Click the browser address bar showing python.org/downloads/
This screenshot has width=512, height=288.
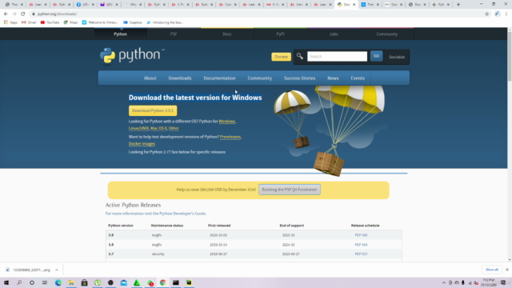coord(254,14)
